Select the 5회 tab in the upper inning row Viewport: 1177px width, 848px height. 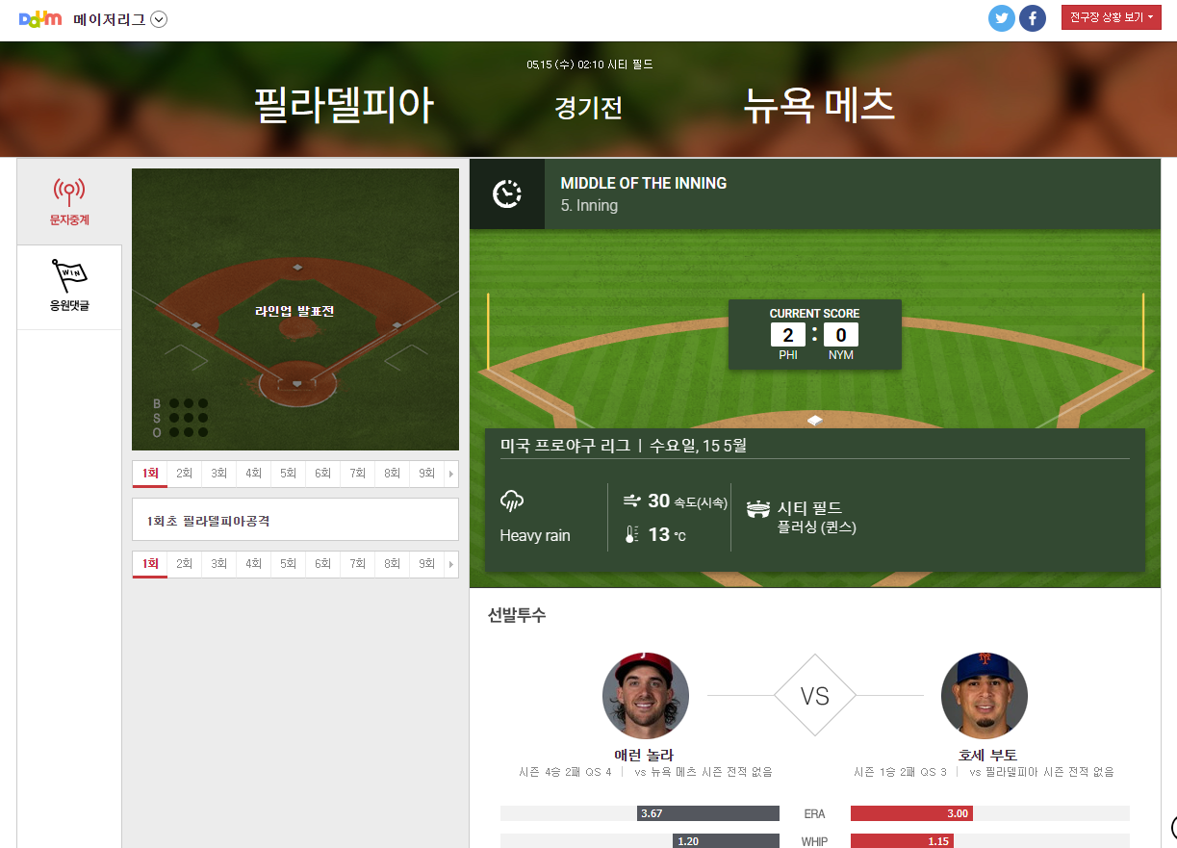coord(289,474)
